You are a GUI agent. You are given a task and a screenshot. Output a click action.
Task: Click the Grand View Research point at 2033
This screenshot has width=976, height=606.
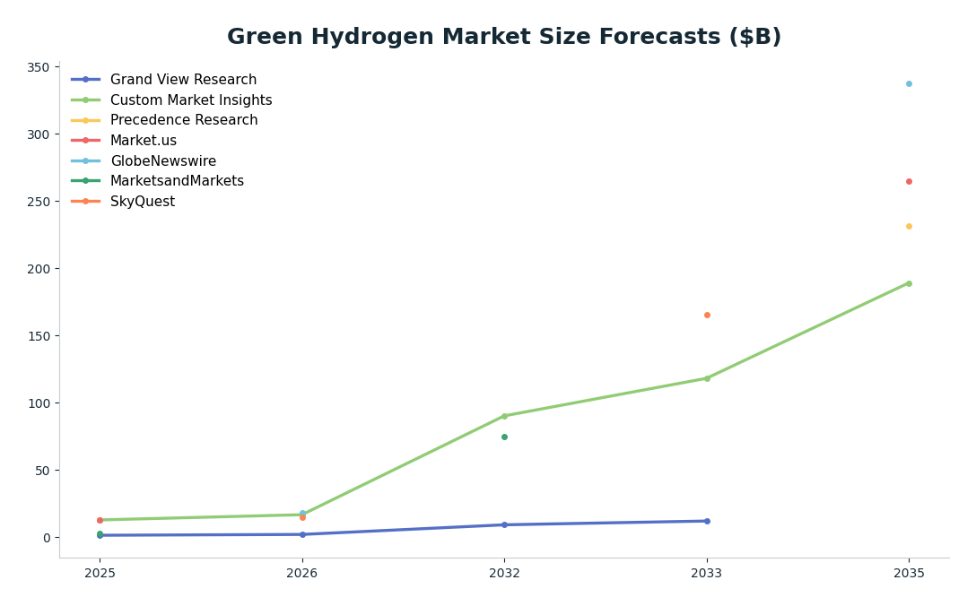[707, 522]
